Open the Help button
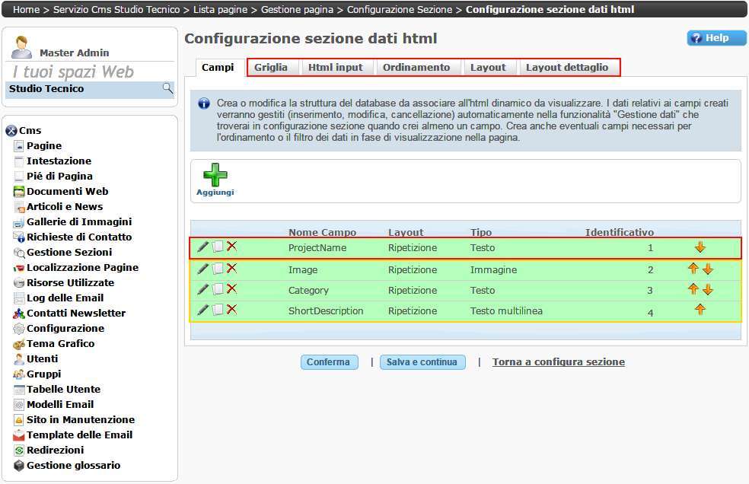 pyautogui.click(x=710, y=38)
